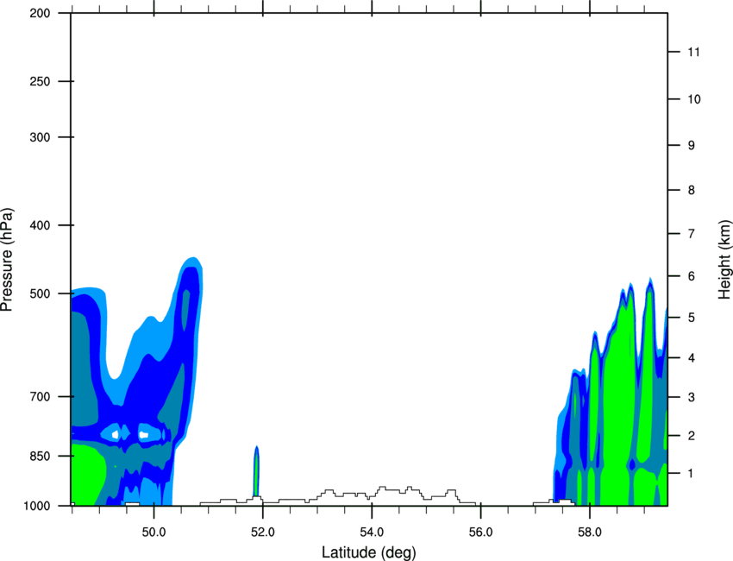Click pressure tick label 200
This screenshot has width=733, height=561.
click(40, 13)
